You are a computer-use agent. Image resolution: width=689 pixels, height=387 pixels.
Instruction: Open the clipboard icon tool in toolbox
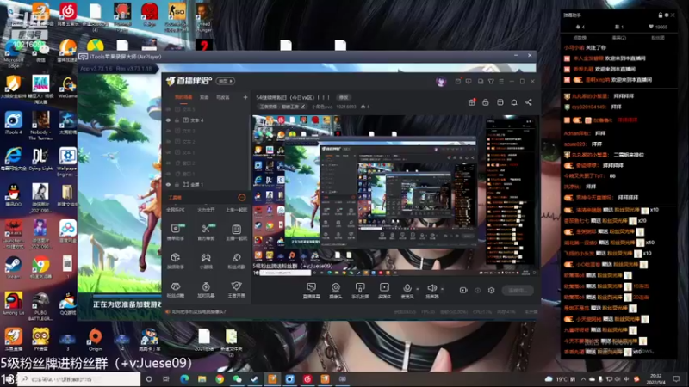(x=236, y=231)
